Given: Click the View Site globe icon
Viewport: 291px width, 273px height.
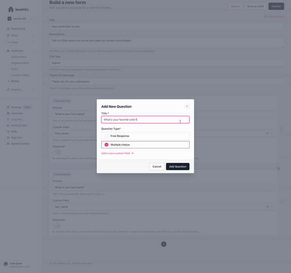Looking at the screenshot, I should coord(8,113).
